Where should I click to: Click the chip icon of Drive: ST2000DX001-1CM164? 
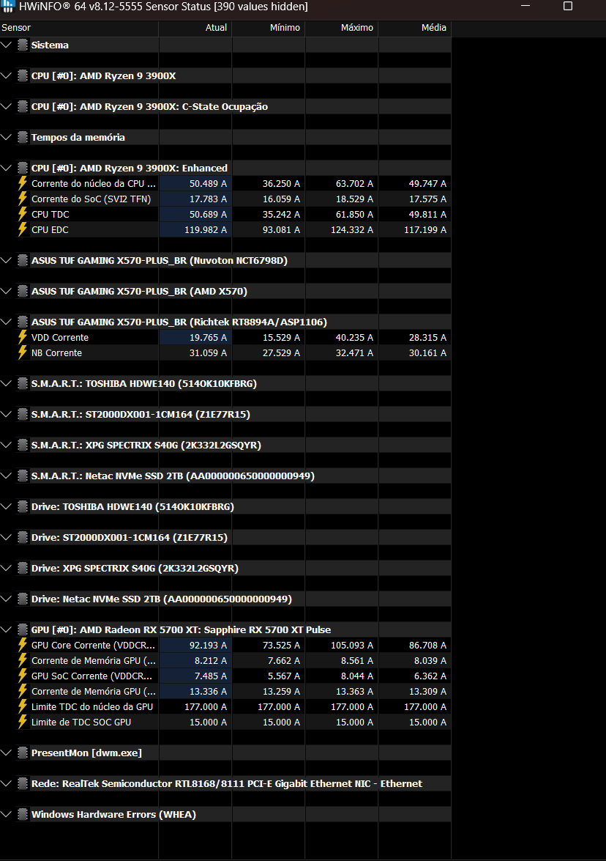23,538
